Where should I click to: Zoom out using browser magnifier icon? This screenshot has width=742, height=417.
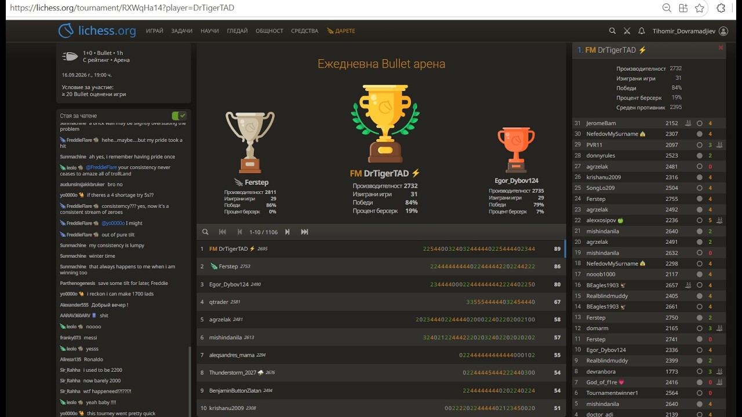pyautogui.click(x=667, y=8)
